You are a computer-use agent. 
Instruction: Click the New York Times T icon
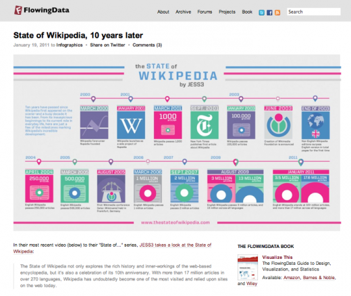pos(205,125)
